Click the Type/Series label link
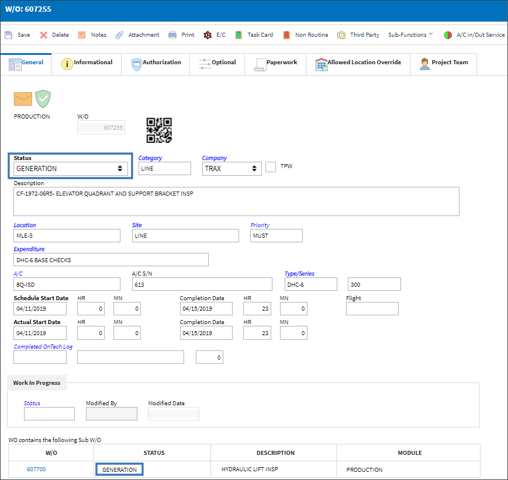The height and width of the screenshot is (480, 508). click(x=299, y=273)
